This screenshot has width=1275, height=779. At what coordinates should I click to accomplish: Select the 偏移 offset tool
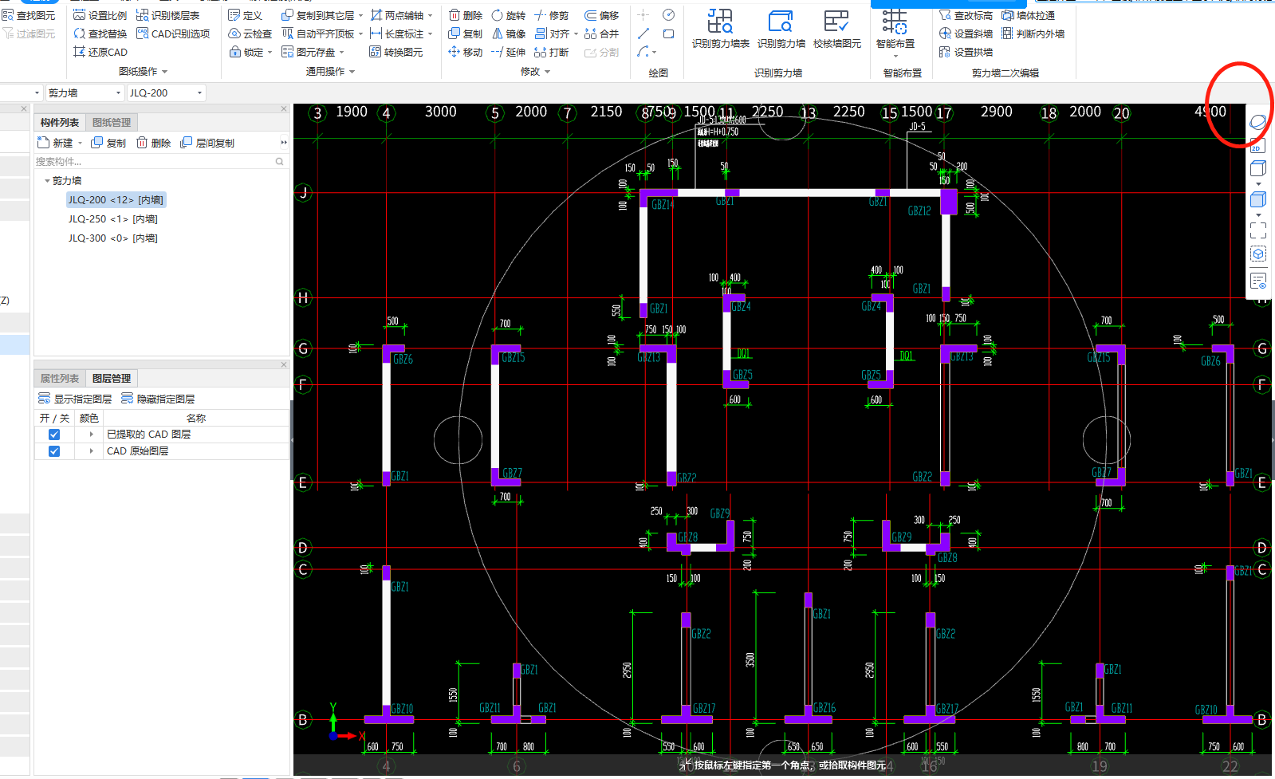point(601,15)
